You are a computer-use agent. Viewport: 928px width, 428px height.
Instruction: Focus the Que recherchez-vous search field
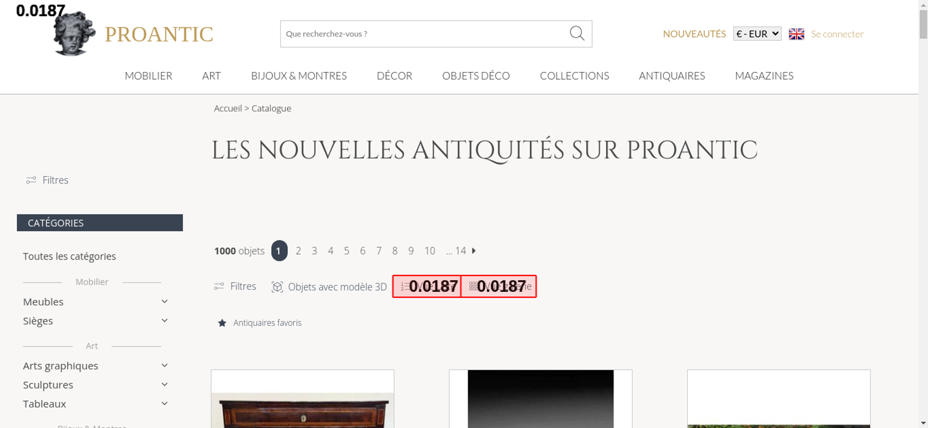(x=425, y=34)
